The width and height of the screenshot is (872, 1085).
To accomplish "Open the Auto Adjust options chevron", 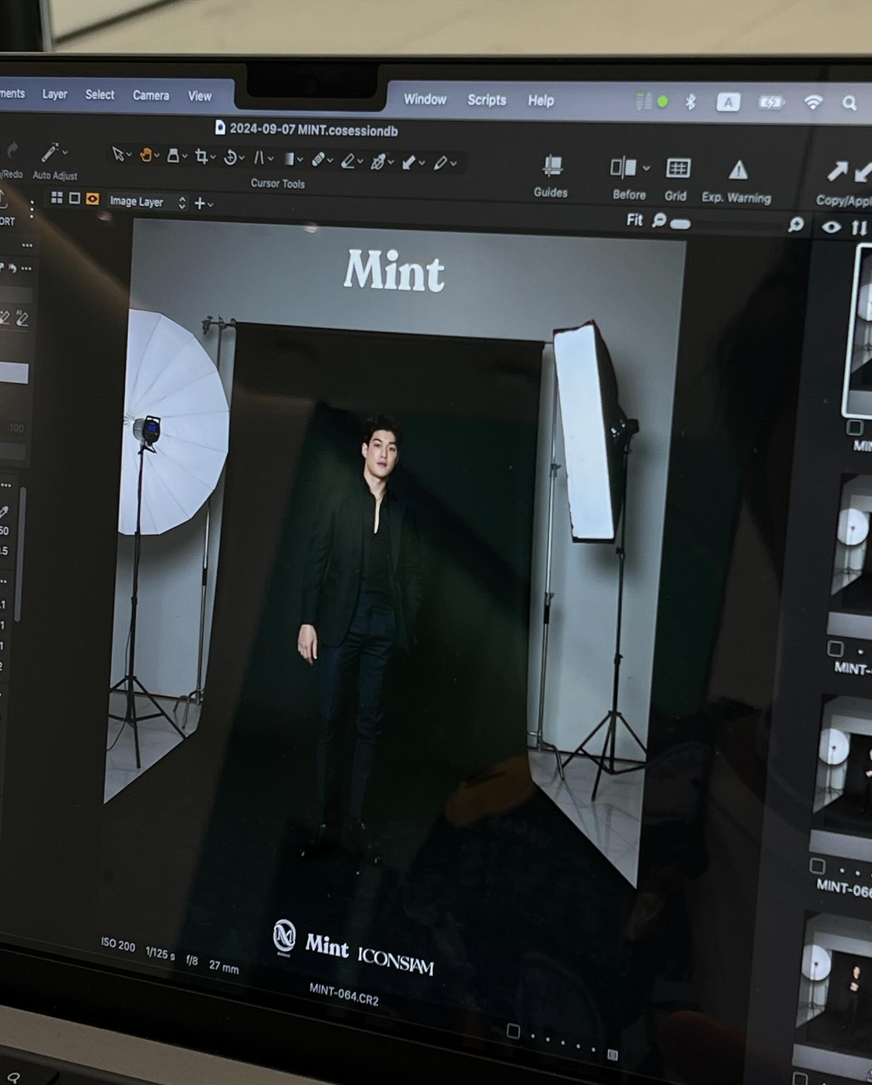I will [x=65, y=152].
